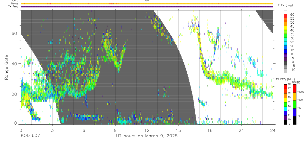
Task: Click the x-axis tick label '0'
Action: [x=21, y=130]
